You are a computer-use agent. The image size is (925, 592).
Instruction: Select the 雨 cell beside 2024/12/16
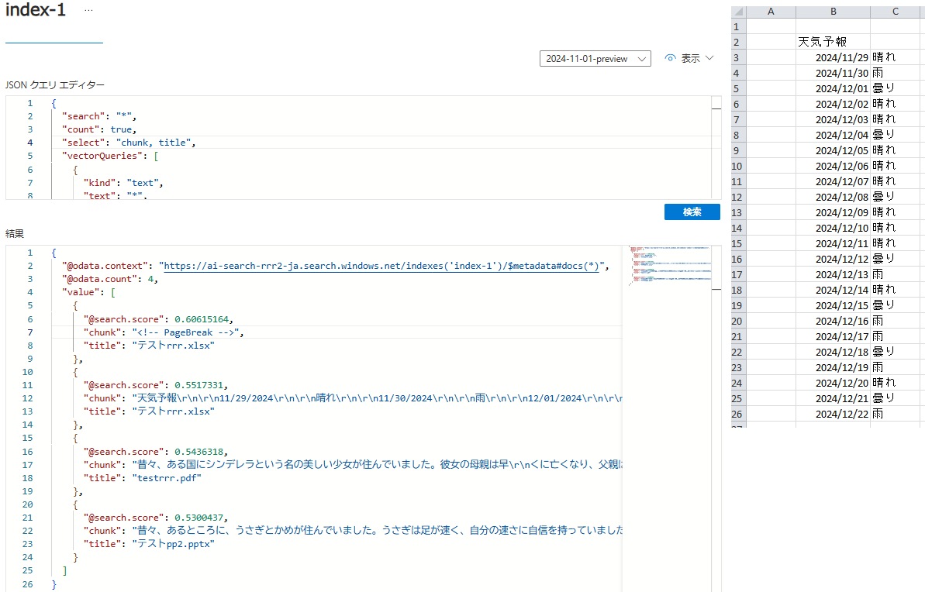[896, 321]
